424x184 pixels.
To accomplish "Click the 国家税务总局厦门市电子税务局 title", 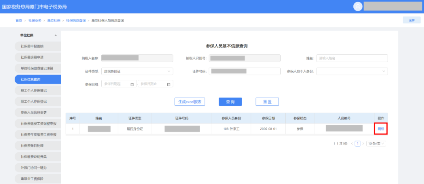I will [35, 7].
